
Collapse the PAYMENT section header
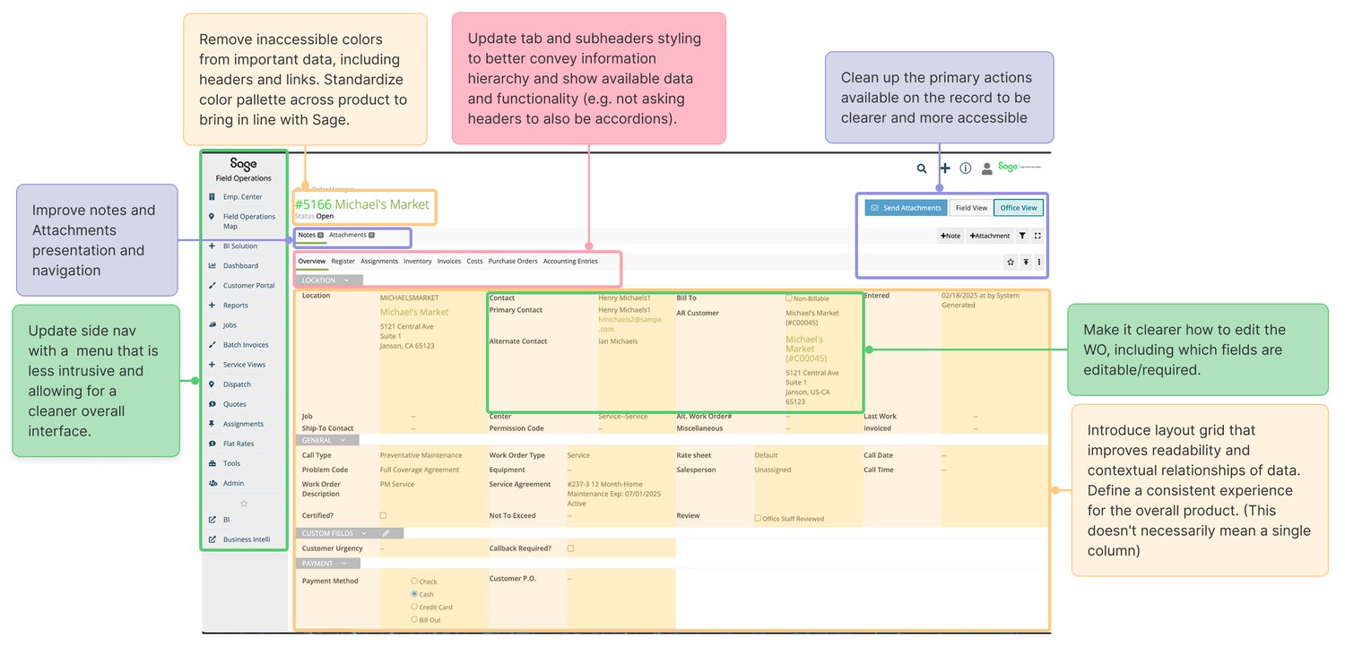[x=328, y=564]
